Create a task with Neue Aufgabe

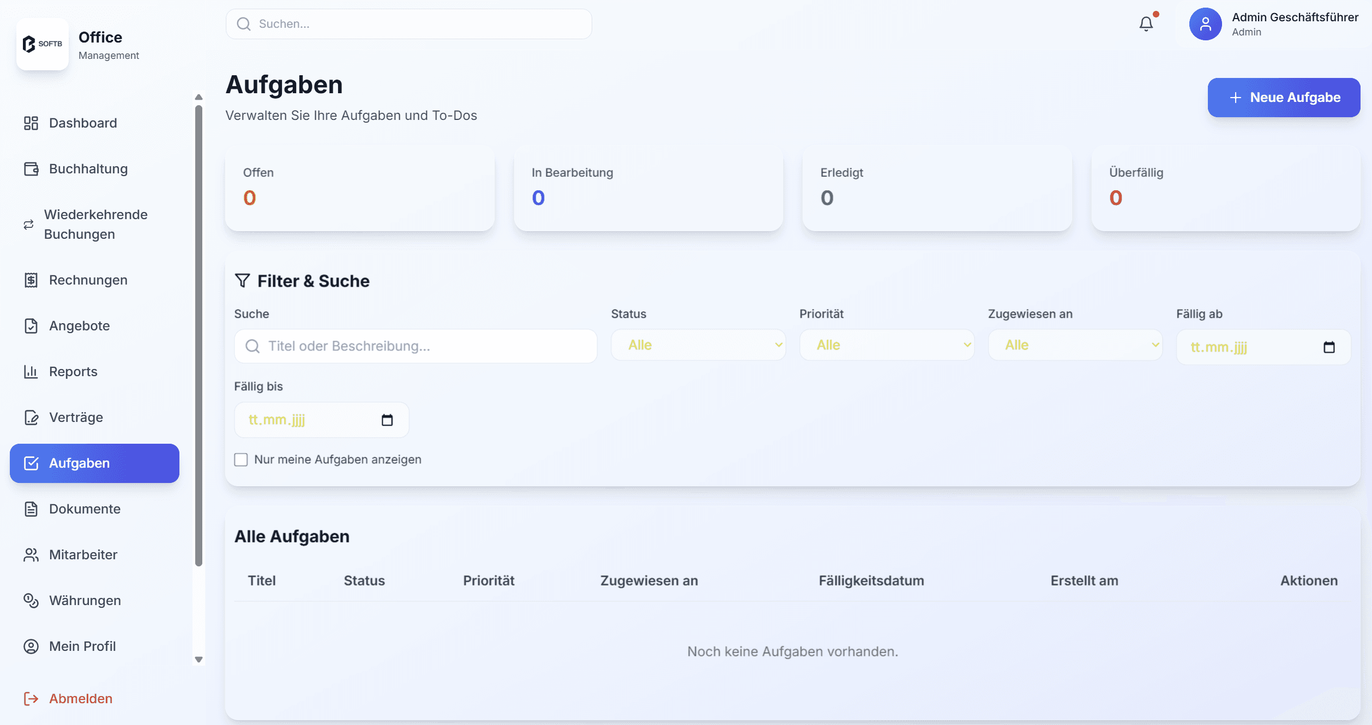(1284, 98)
